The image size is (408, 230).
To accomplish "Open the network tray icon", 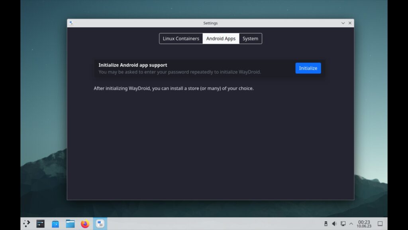I will click(343, 224).
